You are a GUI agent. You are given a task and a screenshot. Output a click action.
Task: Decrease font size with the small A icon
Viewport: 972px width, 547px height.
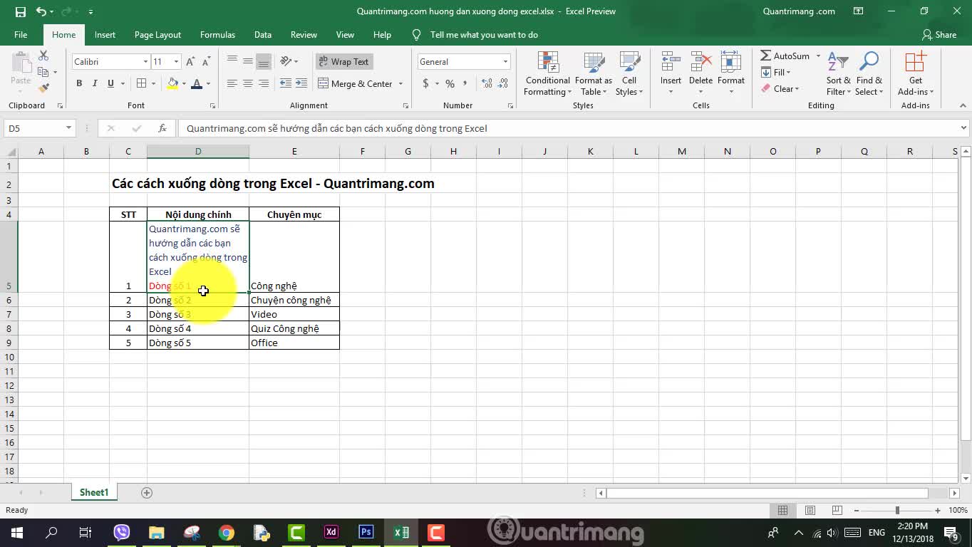click(x=207, y=62)
